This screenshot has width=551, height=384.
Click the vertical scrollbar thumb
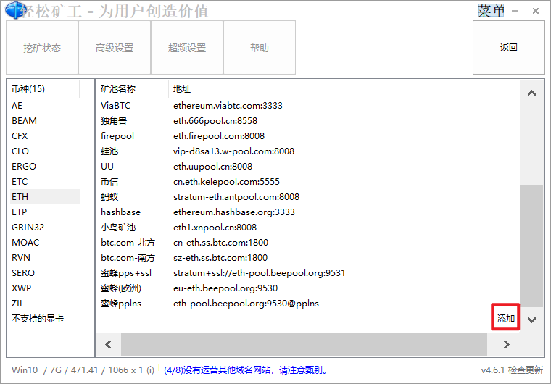point(531,245)
